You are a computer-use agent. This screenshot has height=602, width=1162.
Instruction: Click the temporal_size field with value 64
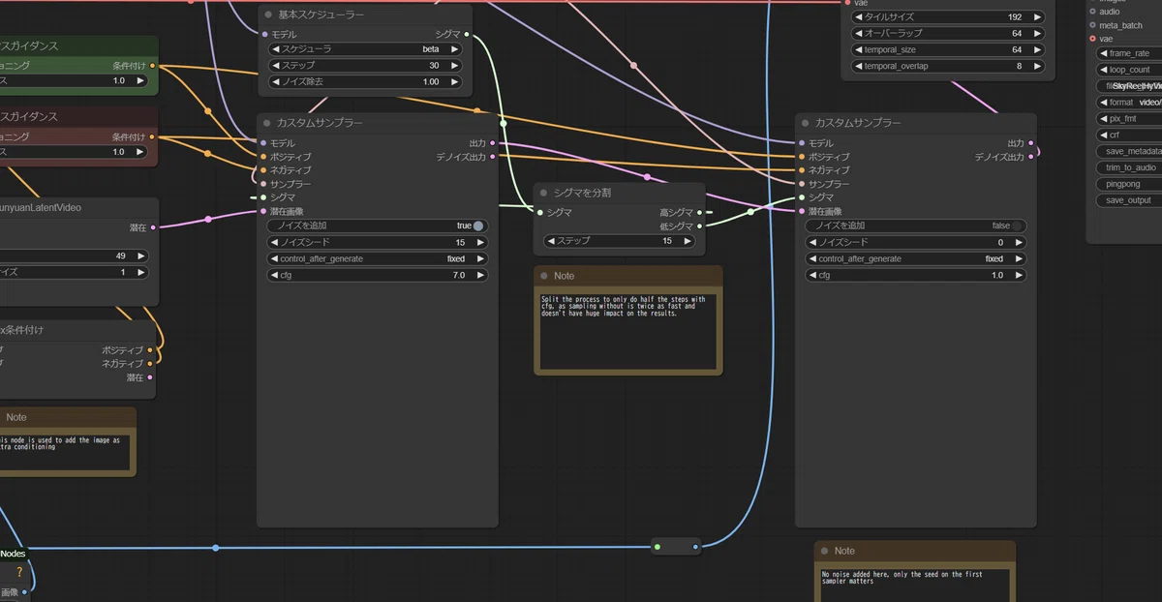(x=947, y=50)
